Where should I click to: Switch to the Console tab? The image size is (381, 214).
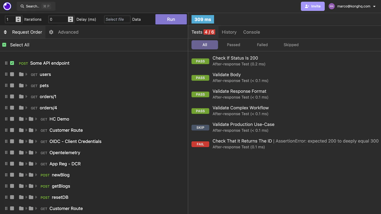coord(251,32)
